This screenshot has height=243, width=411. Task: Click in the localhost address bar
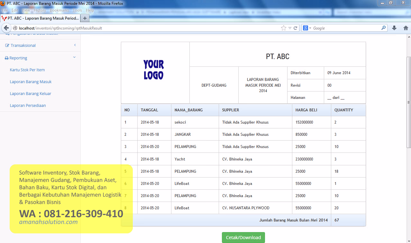(148, 28)
